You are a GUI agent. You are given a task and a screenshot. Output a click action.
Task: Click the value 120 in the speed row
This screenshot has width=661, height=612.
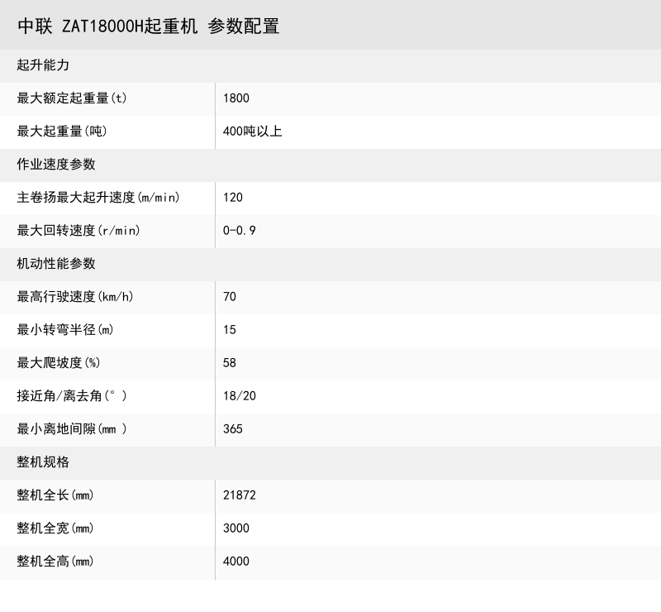coord(232,198)
